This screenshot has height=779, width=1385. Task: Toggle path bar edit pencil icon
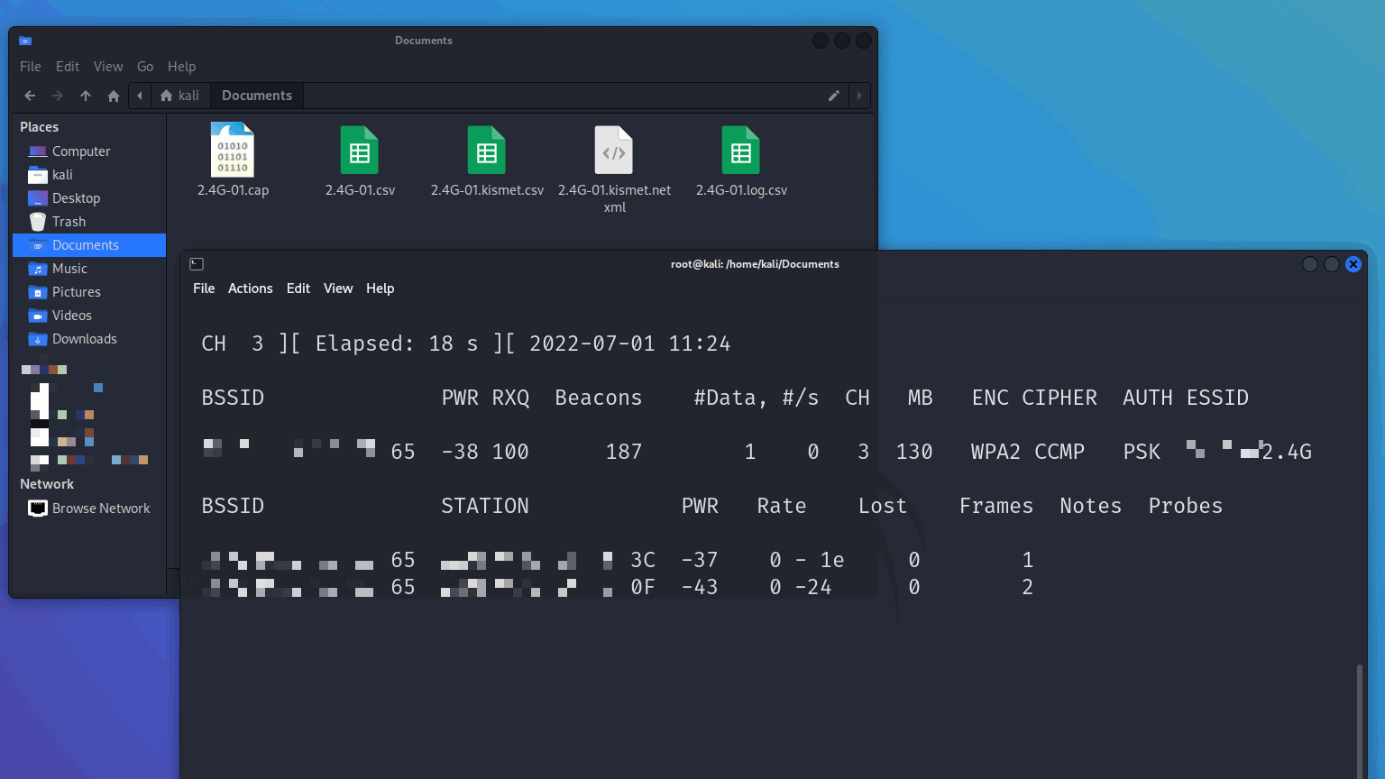[834, 96]
